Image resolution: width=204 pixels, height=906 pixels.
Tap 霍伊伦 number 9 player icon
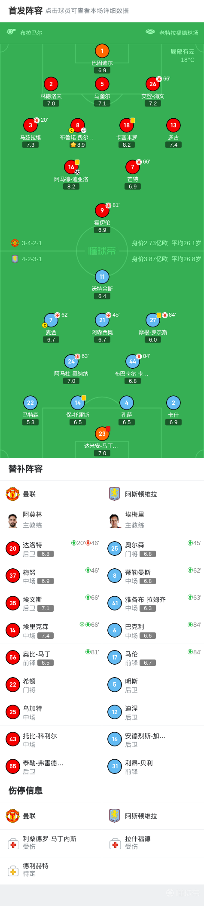[x=102, y=210]
